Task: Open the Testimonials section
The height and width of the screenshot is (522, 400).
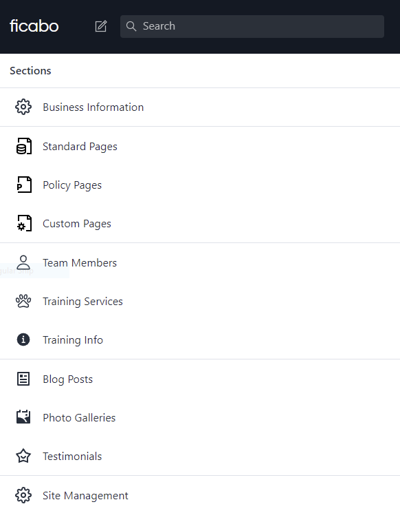Action: tap(200, 456)
